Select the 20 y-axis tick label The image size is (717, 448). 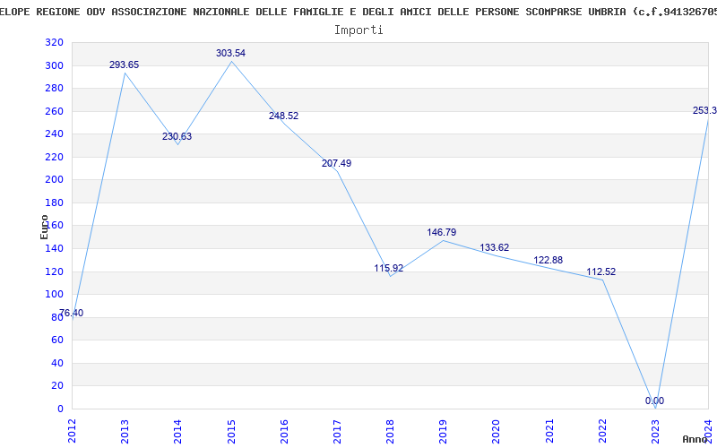[57, 386]
